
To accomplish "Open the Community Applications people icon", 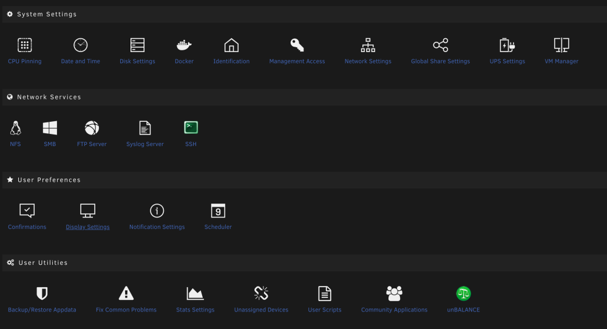I will click(x=394, y=293).
